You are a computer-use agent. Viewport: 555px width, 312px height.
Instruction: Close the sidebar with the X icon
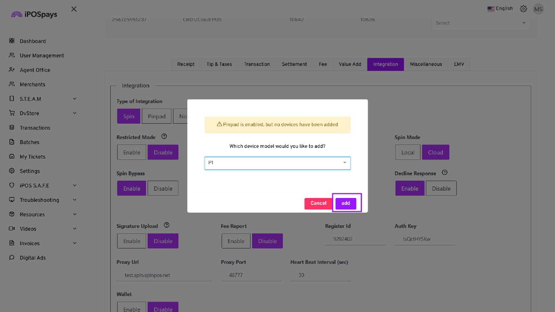pyautogui.click(x=74, y=9)
